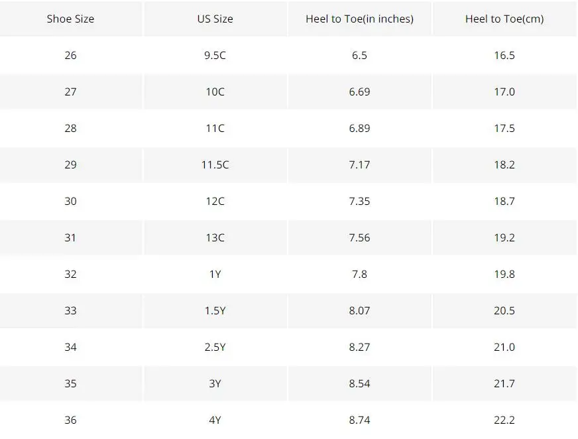The height and width of the screenshot is (439, 578).
Task: Click the Heel to Toe(cm) header
Action: (504, 19)
